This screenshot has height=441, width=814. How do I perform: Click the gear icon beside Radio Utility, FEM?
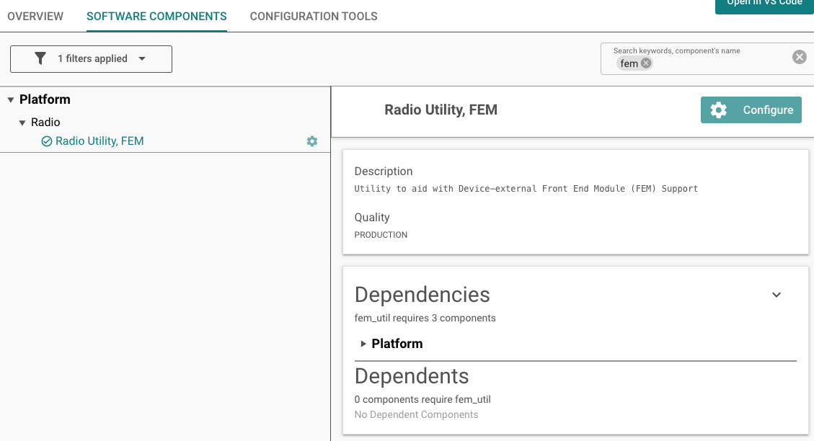(x=312, y=141)
